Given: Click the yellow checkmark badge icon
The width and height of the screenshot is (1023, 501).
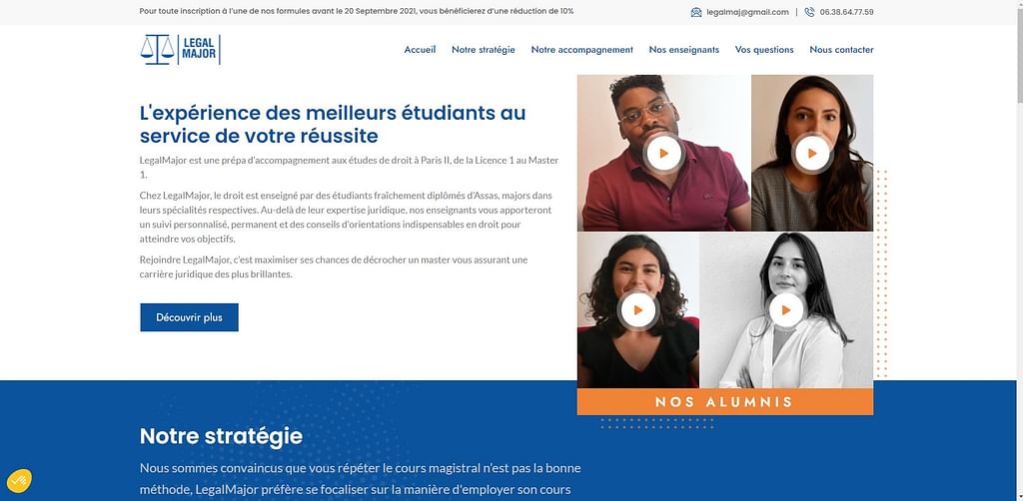Looking at the screenshot, I should click(x=19, y=481).
